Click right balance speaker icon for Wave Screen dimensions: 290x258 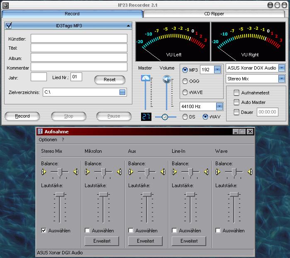pos(250,171)
